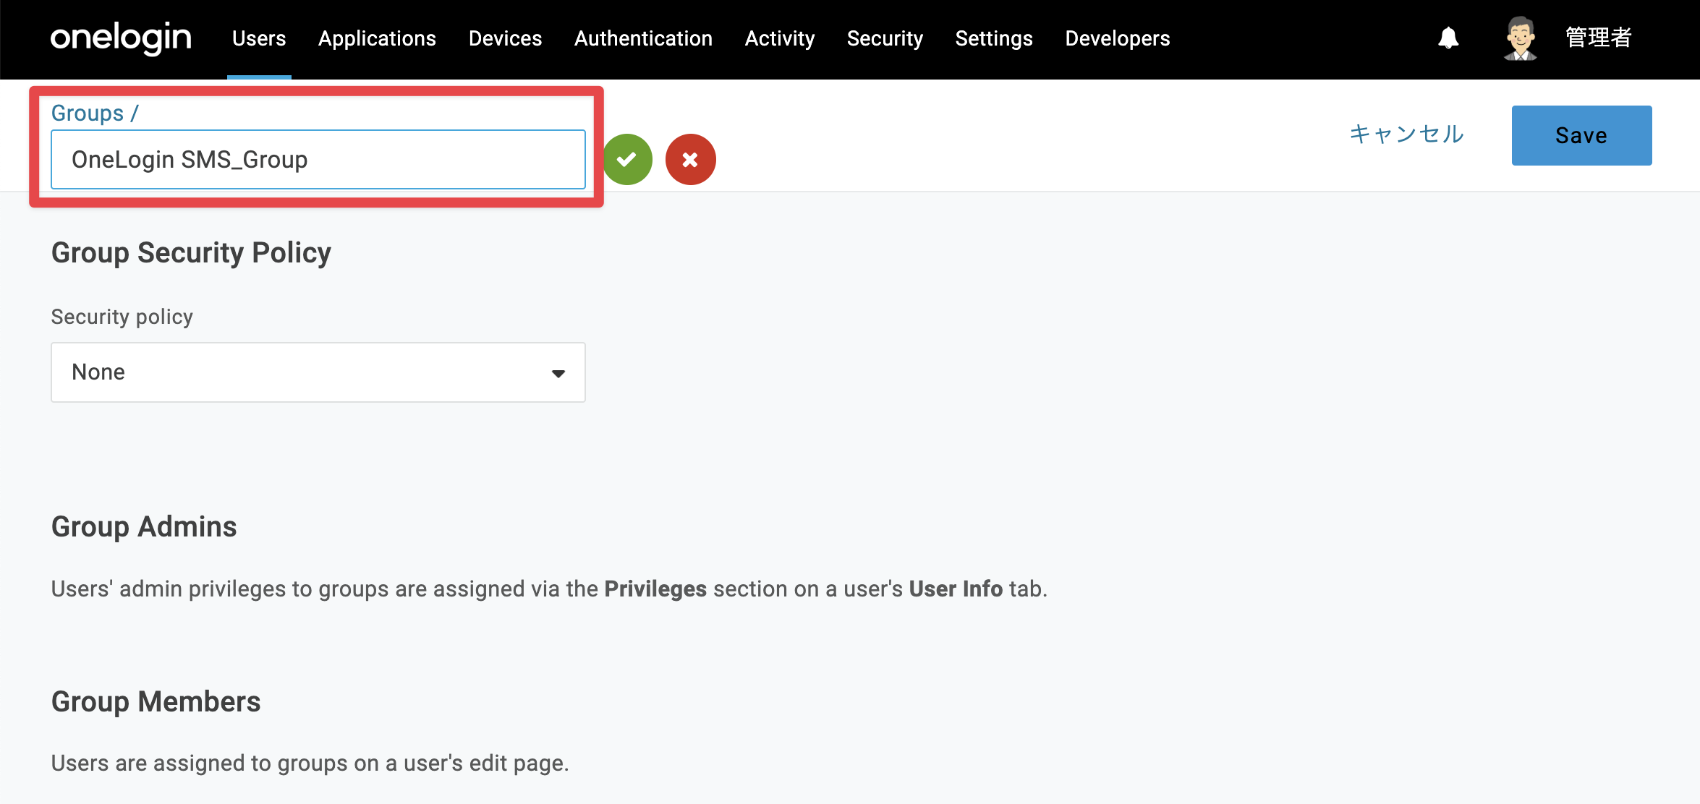The height and width of the screenshot is (804, 1700).
Task: Open the Devices menu
Action: point(505,38)
